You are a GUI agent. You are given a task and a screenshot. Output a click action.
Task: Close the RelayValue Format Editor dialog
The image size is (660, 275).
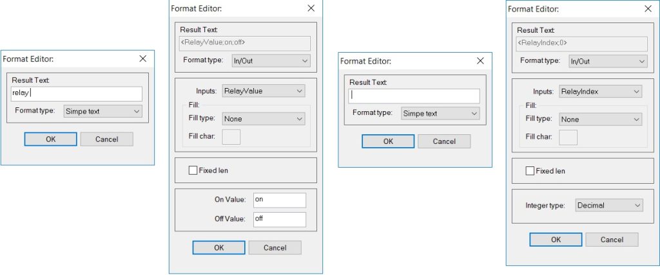[311, 8]
